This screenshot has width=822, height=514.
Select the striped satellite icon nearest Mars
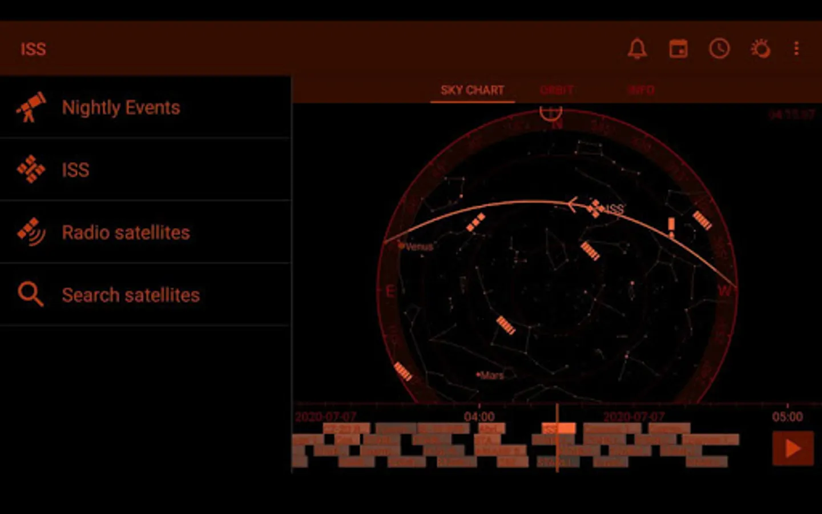pyautogui.click(x=506, y=325)
